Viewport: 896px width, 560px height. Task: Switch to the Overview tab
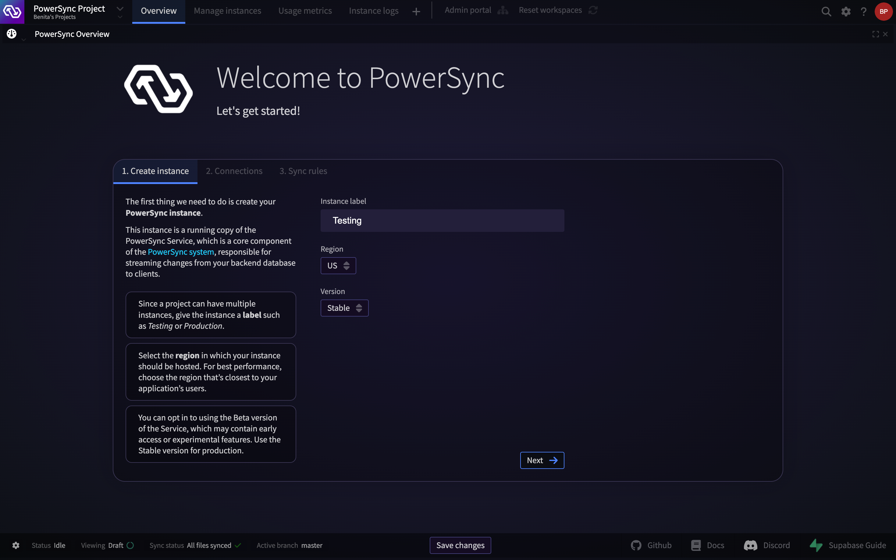click(158, 11)
